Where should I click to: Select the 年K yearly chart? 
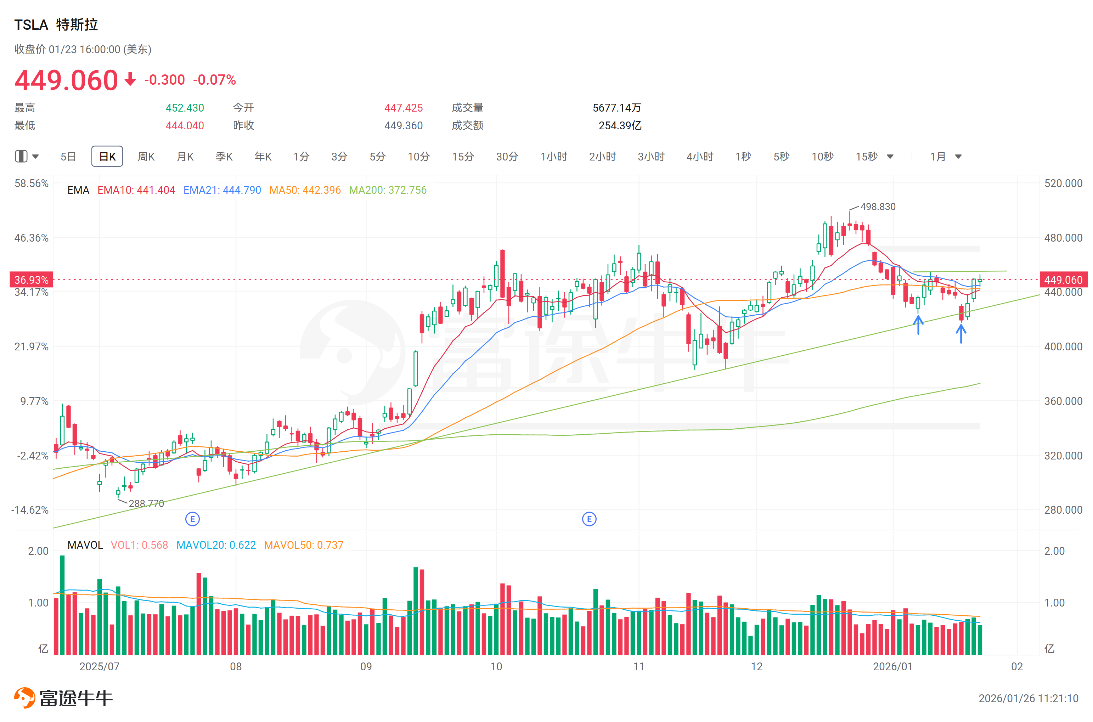(263, 157)
